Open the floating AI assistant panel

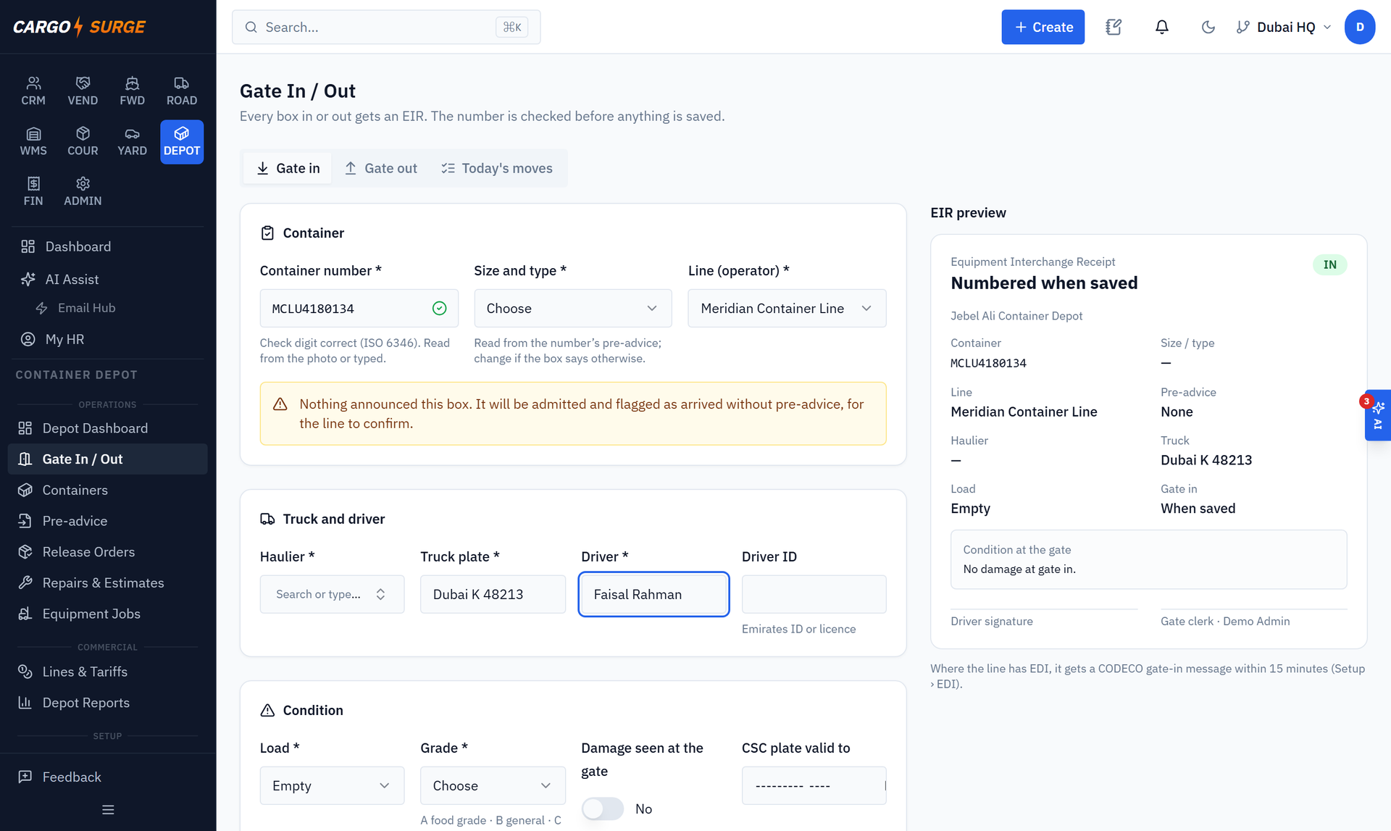click(x=1377, y=415)
